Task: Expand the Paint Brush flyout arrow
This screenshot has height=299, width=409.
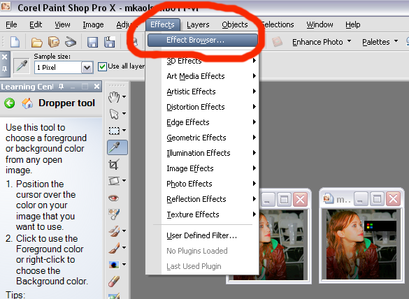Action: click(x=124, y=247)
